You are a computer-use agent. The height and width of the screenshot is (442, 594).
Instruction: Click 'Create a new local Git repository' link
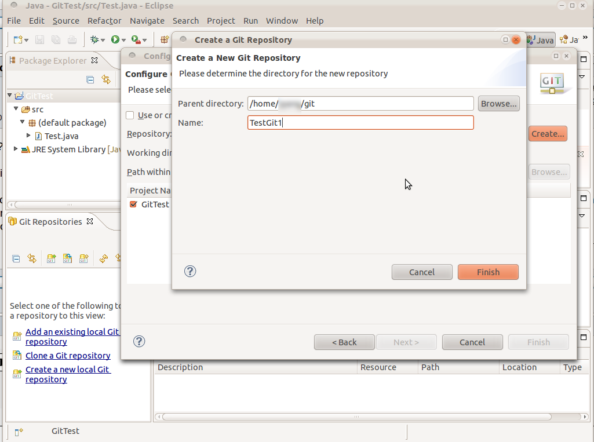68,375
